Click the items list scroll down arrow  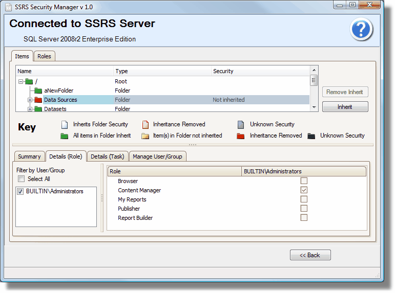[x=314, y=107]
